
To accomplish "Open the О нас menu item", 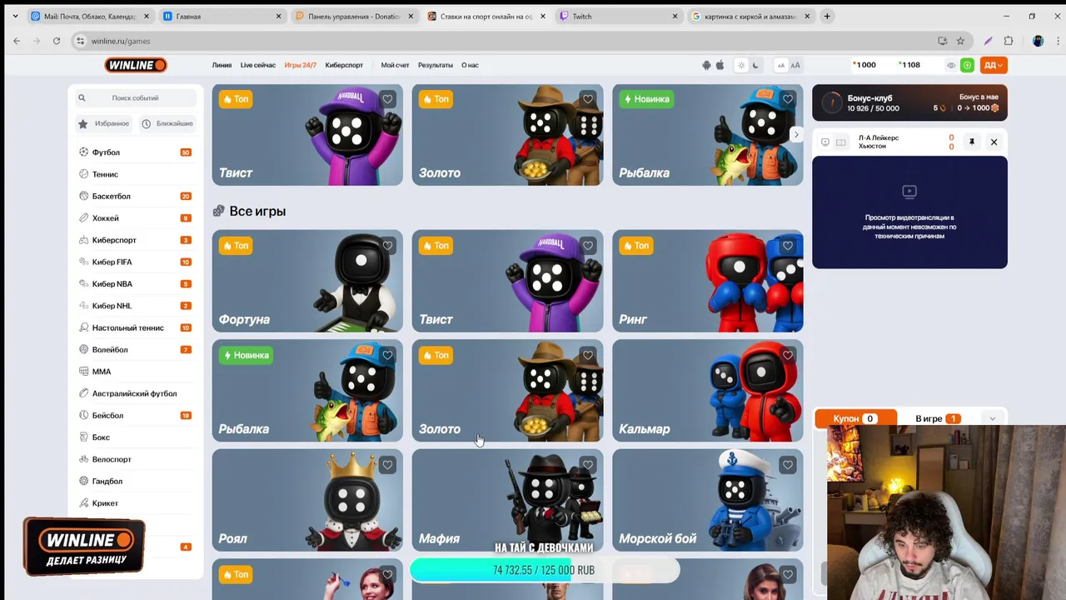I will (x=470, y=65).
